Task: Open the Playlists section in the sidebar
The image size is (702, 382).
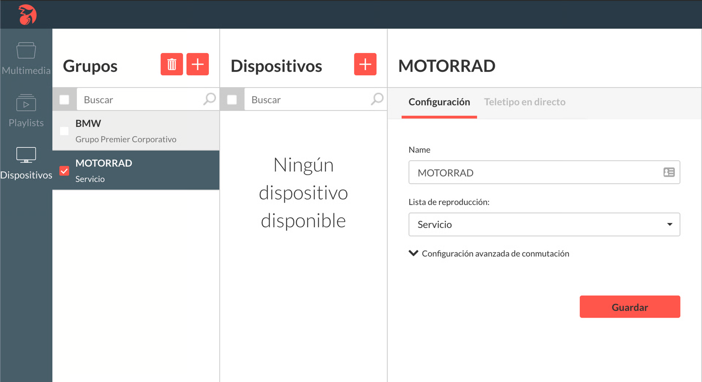Action: (x=26, y=109)
